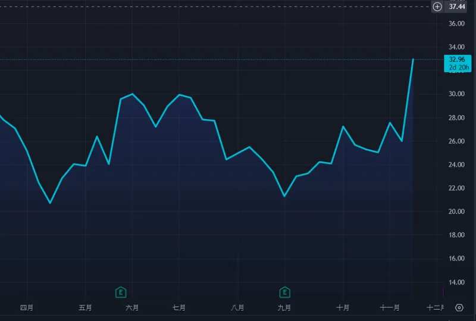
Task: Click the 37.44 crosshair price label
Action: point(457,7)
